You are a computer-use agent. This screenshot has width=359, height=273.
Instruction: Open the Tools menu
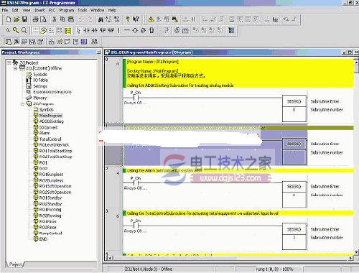(x=82, y=10)
